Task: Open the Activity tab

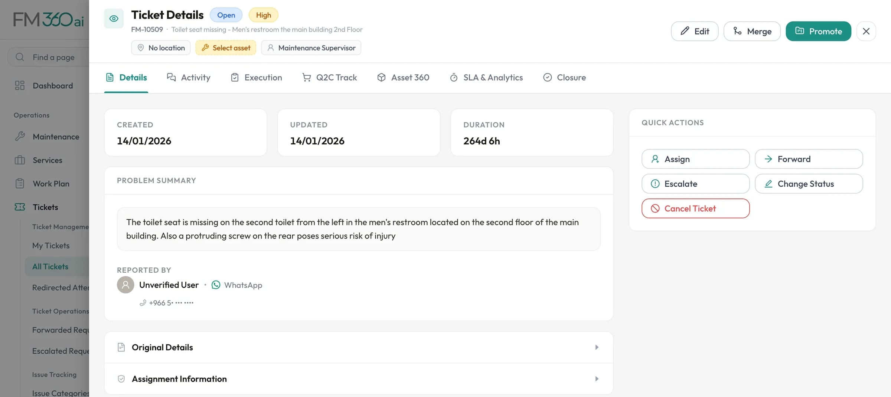Action: [x=189, y=78]
